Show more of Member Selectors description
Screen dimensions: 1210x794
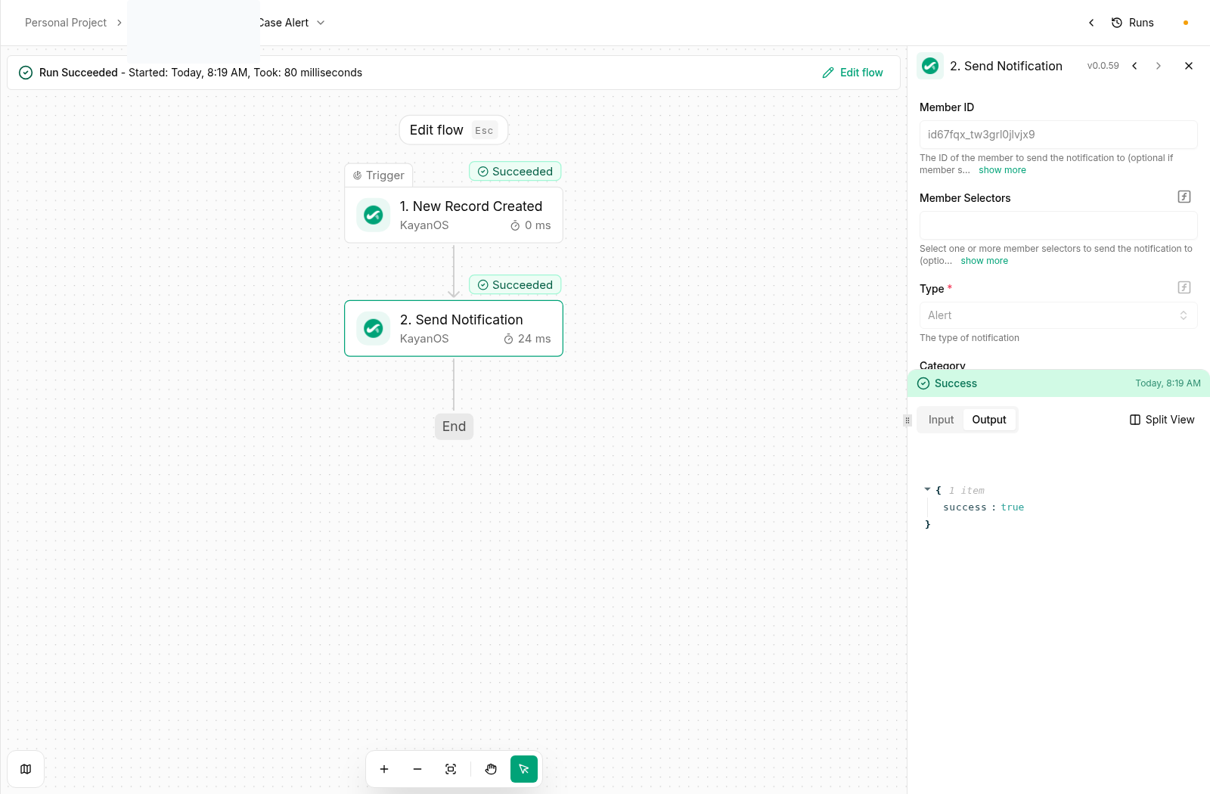coord(984,261)
